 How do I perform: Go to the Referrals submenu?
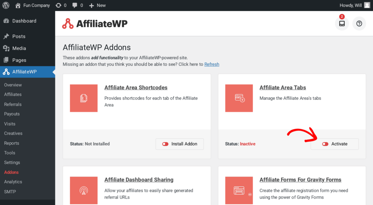(x=13, y=105)
